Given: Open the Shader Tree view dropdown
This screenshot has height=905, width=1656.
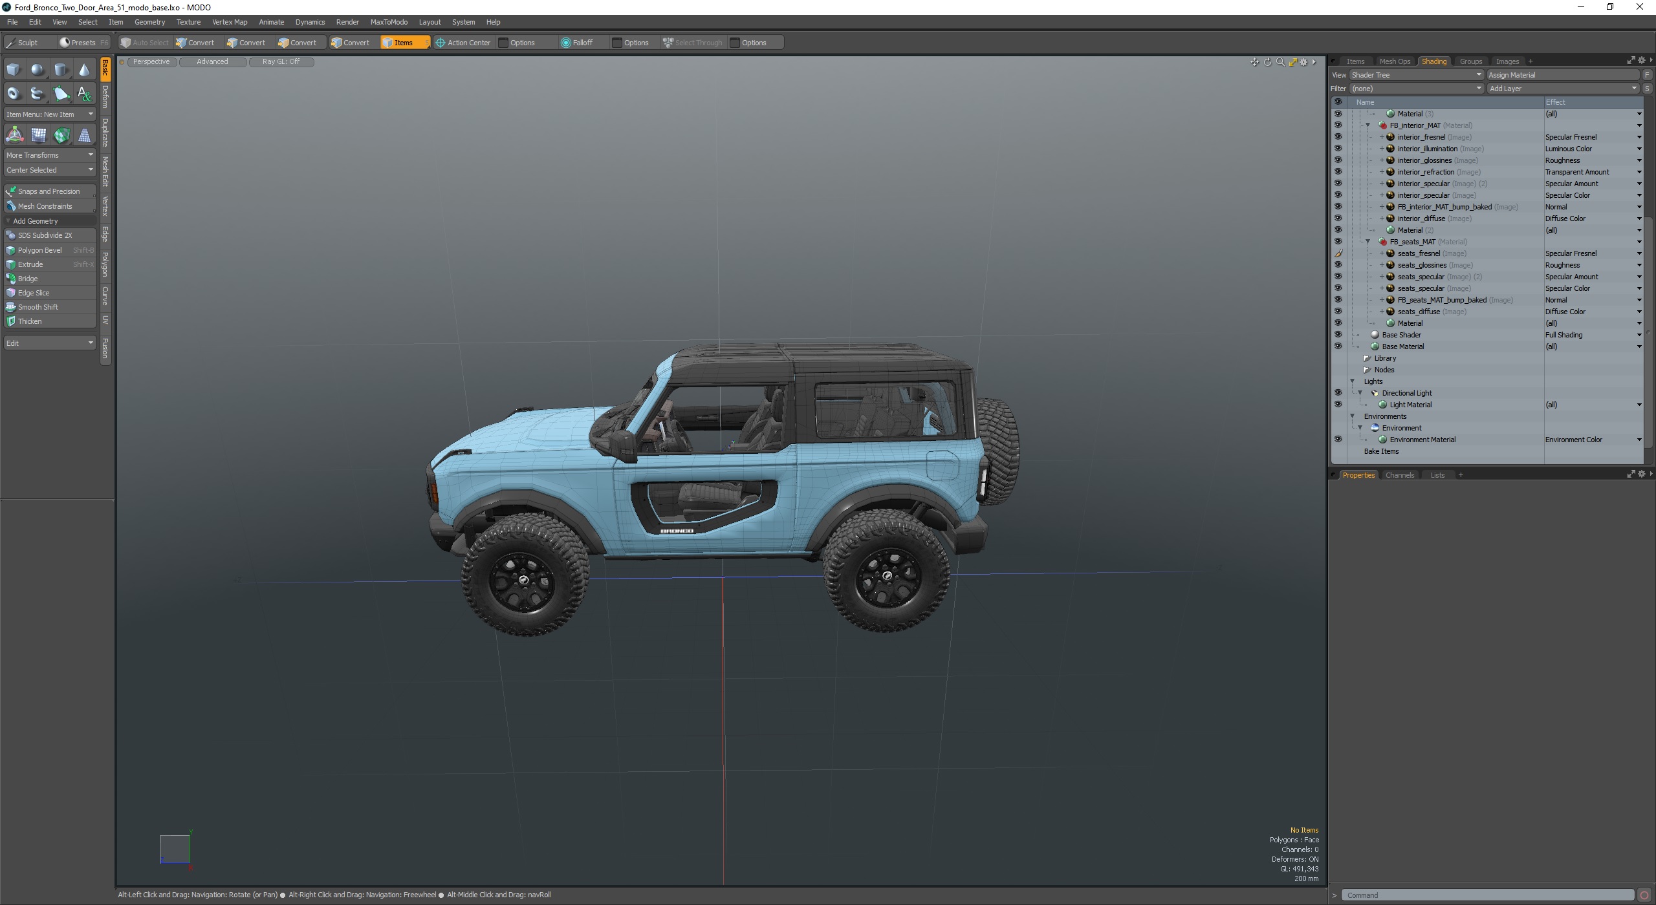Looking at the screenshot, I should [x=1416, y=75].
